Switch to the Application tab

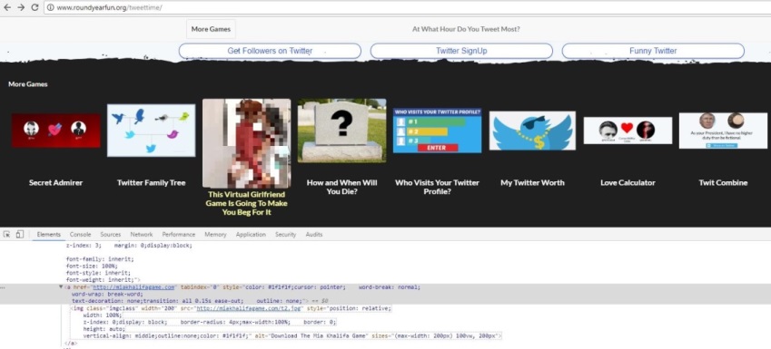click(x=251, y=235)
